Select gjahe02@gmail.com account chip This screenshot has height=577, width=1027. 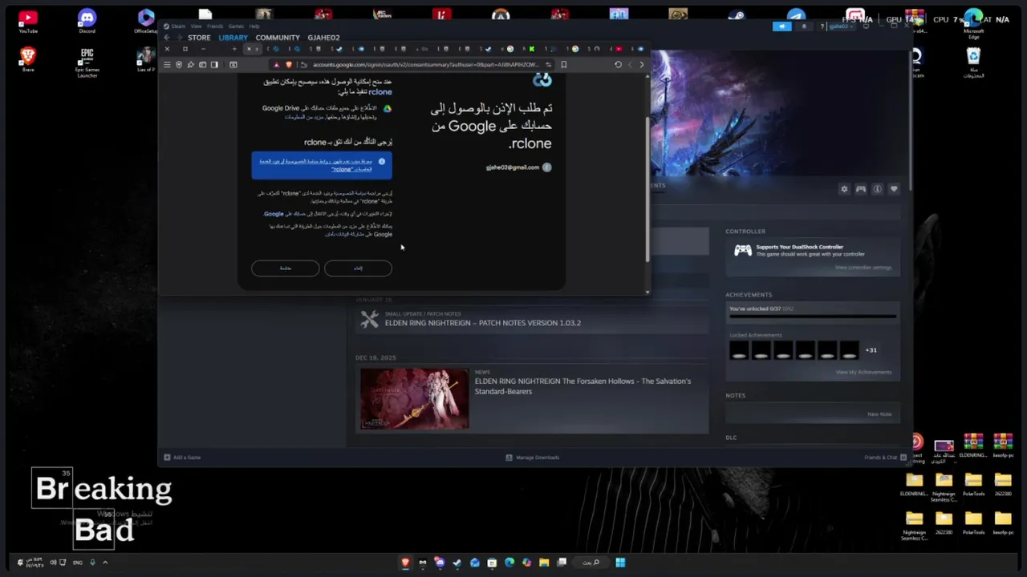click(x=518, y=167)
